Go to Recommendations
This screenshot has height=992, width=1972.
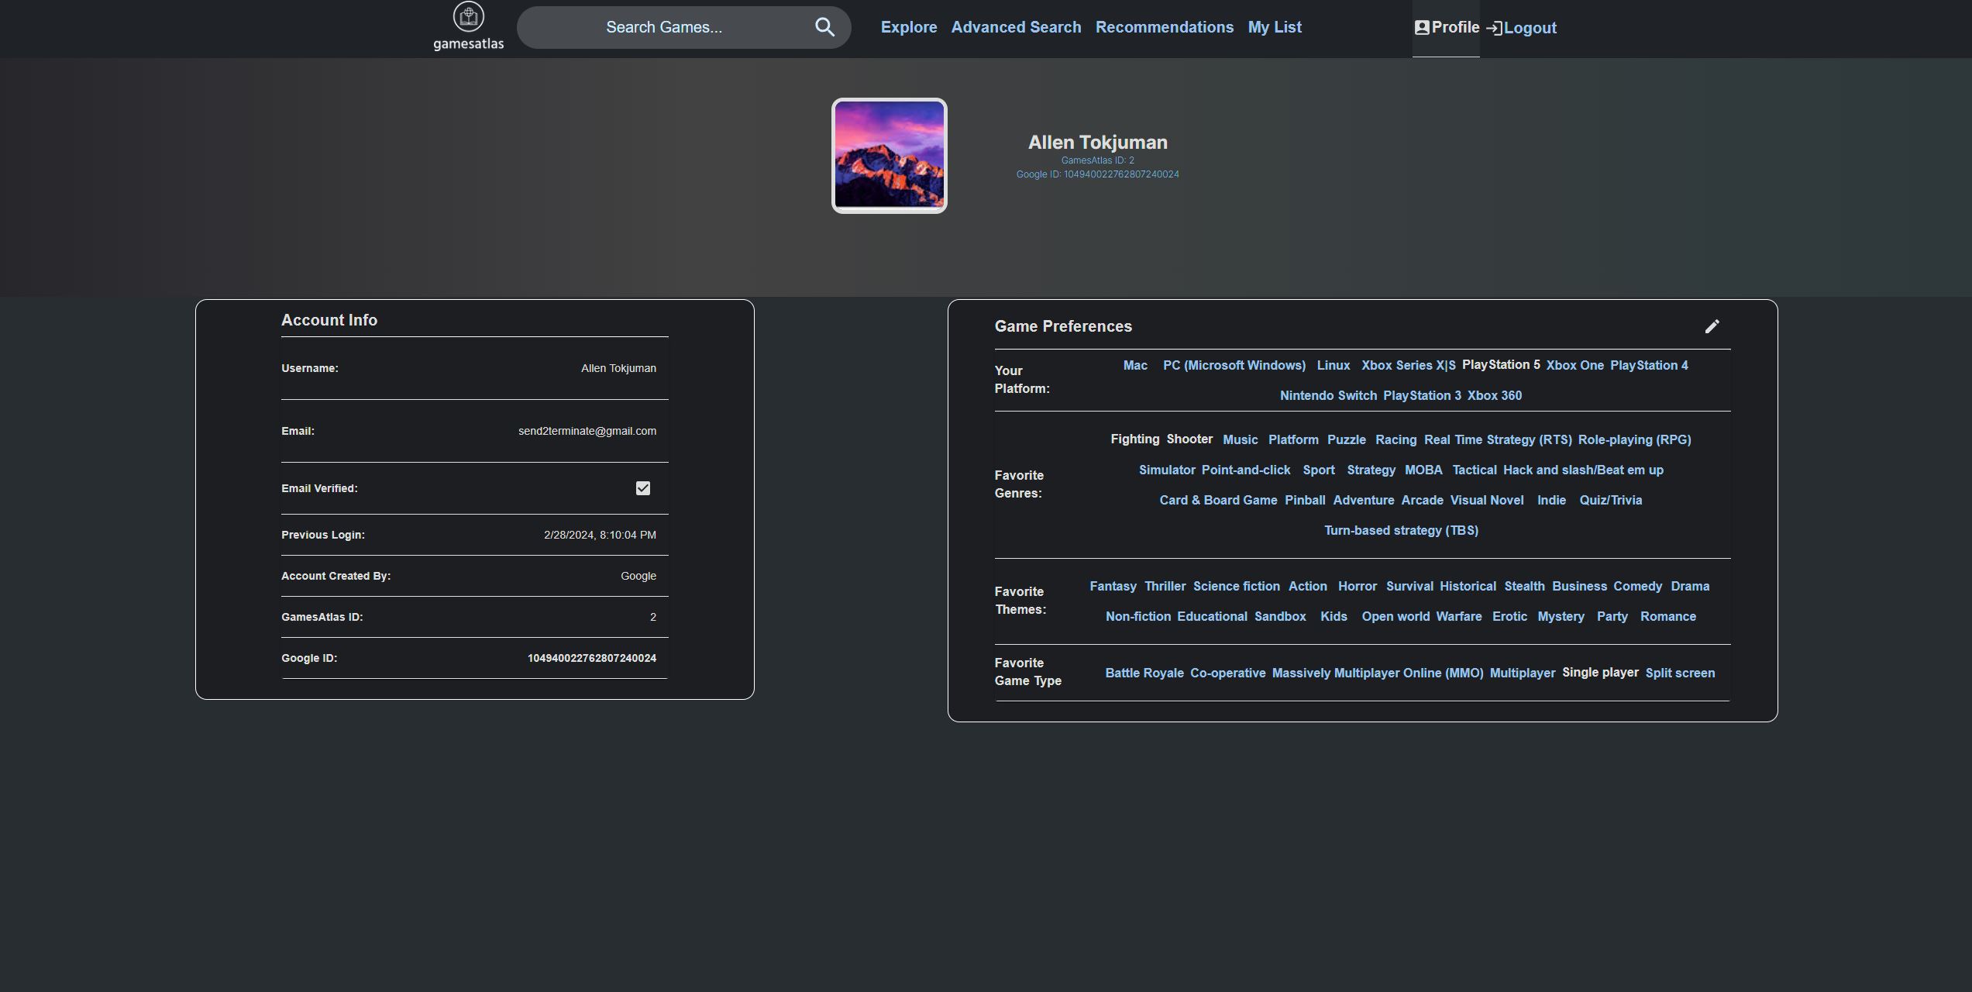[x=1164, y=28]
